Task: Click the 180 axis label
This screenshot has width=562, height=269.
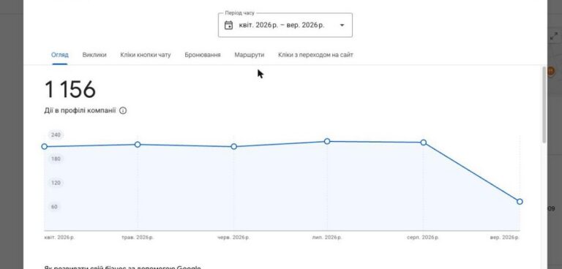Action: tap(56, 159)
